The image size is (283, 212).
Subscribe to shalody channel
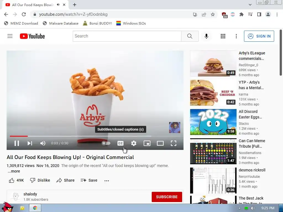pos(167,197)
